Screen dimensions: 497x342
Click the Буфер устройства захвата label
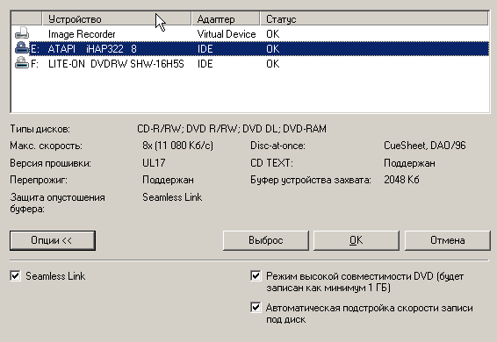311,180
